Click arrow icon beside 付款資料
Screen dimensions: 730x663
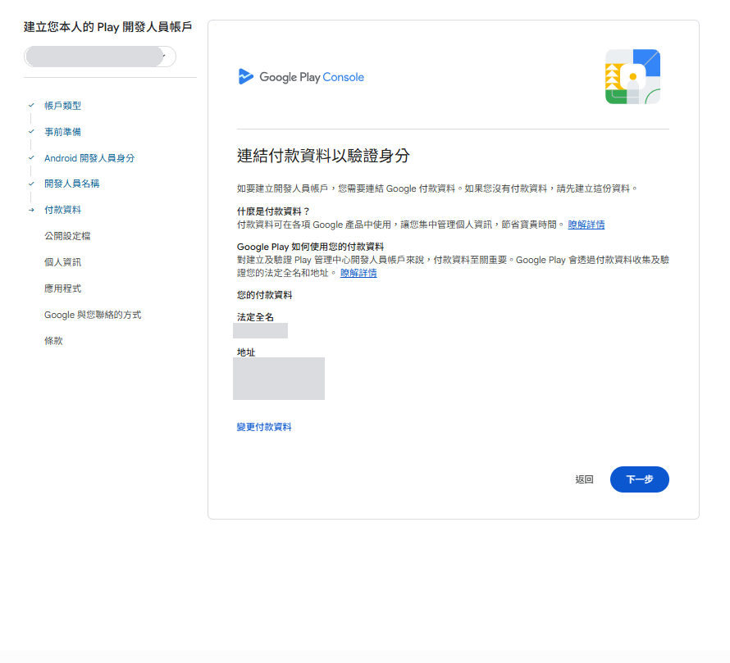coord(31,210)
